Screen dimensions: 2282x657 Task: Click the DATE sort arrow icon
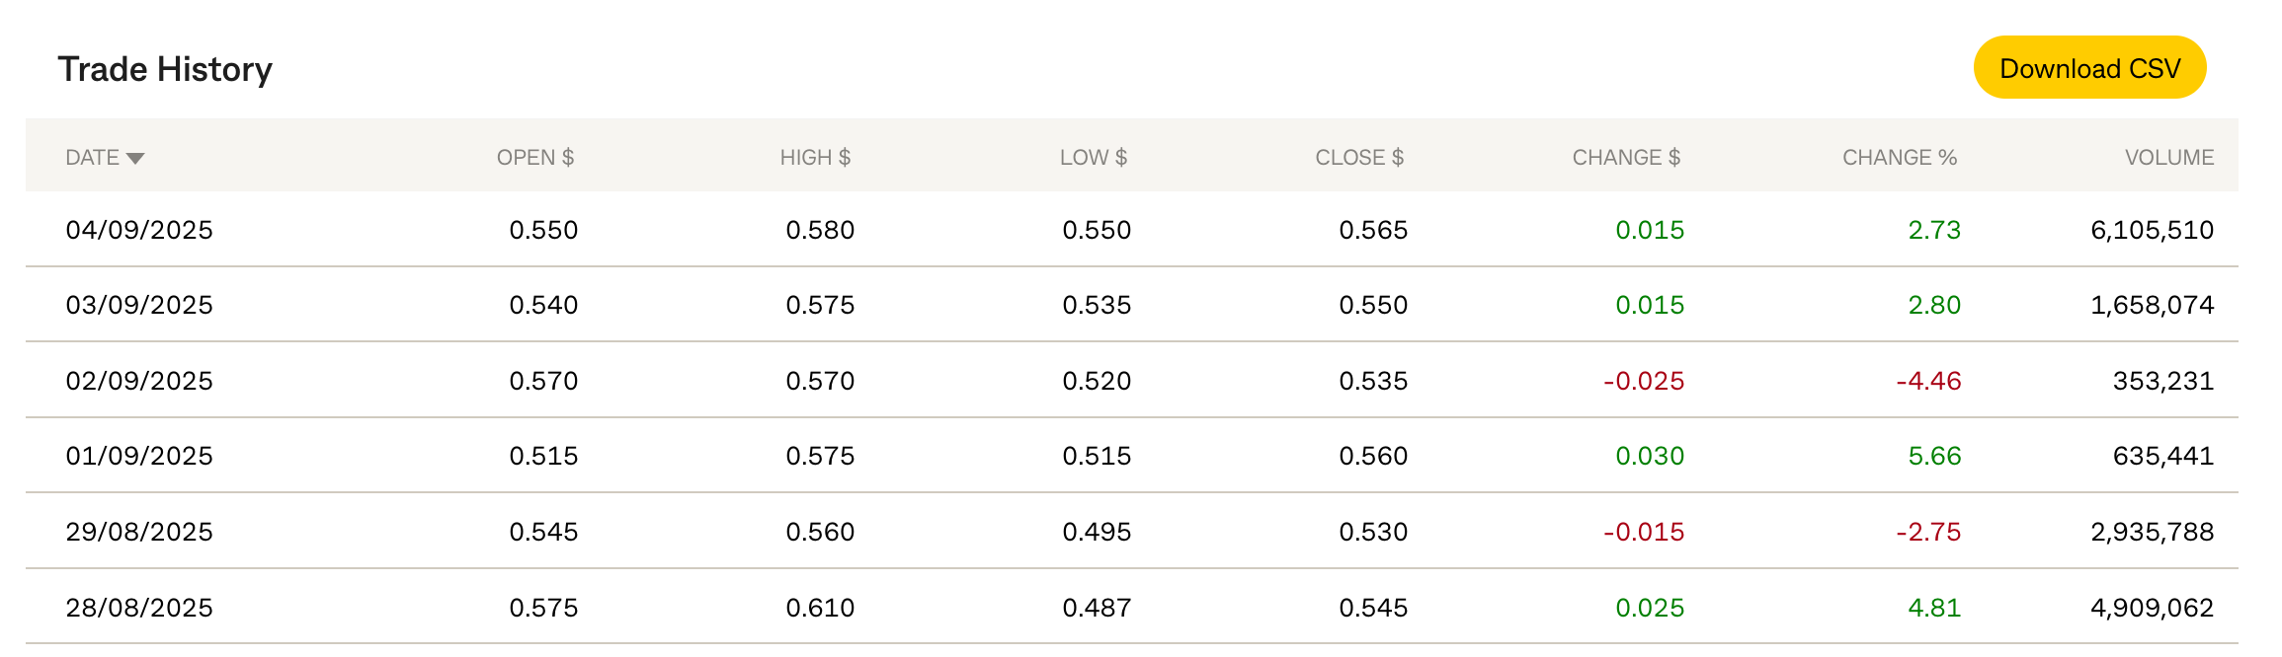[x=135, y=159]
